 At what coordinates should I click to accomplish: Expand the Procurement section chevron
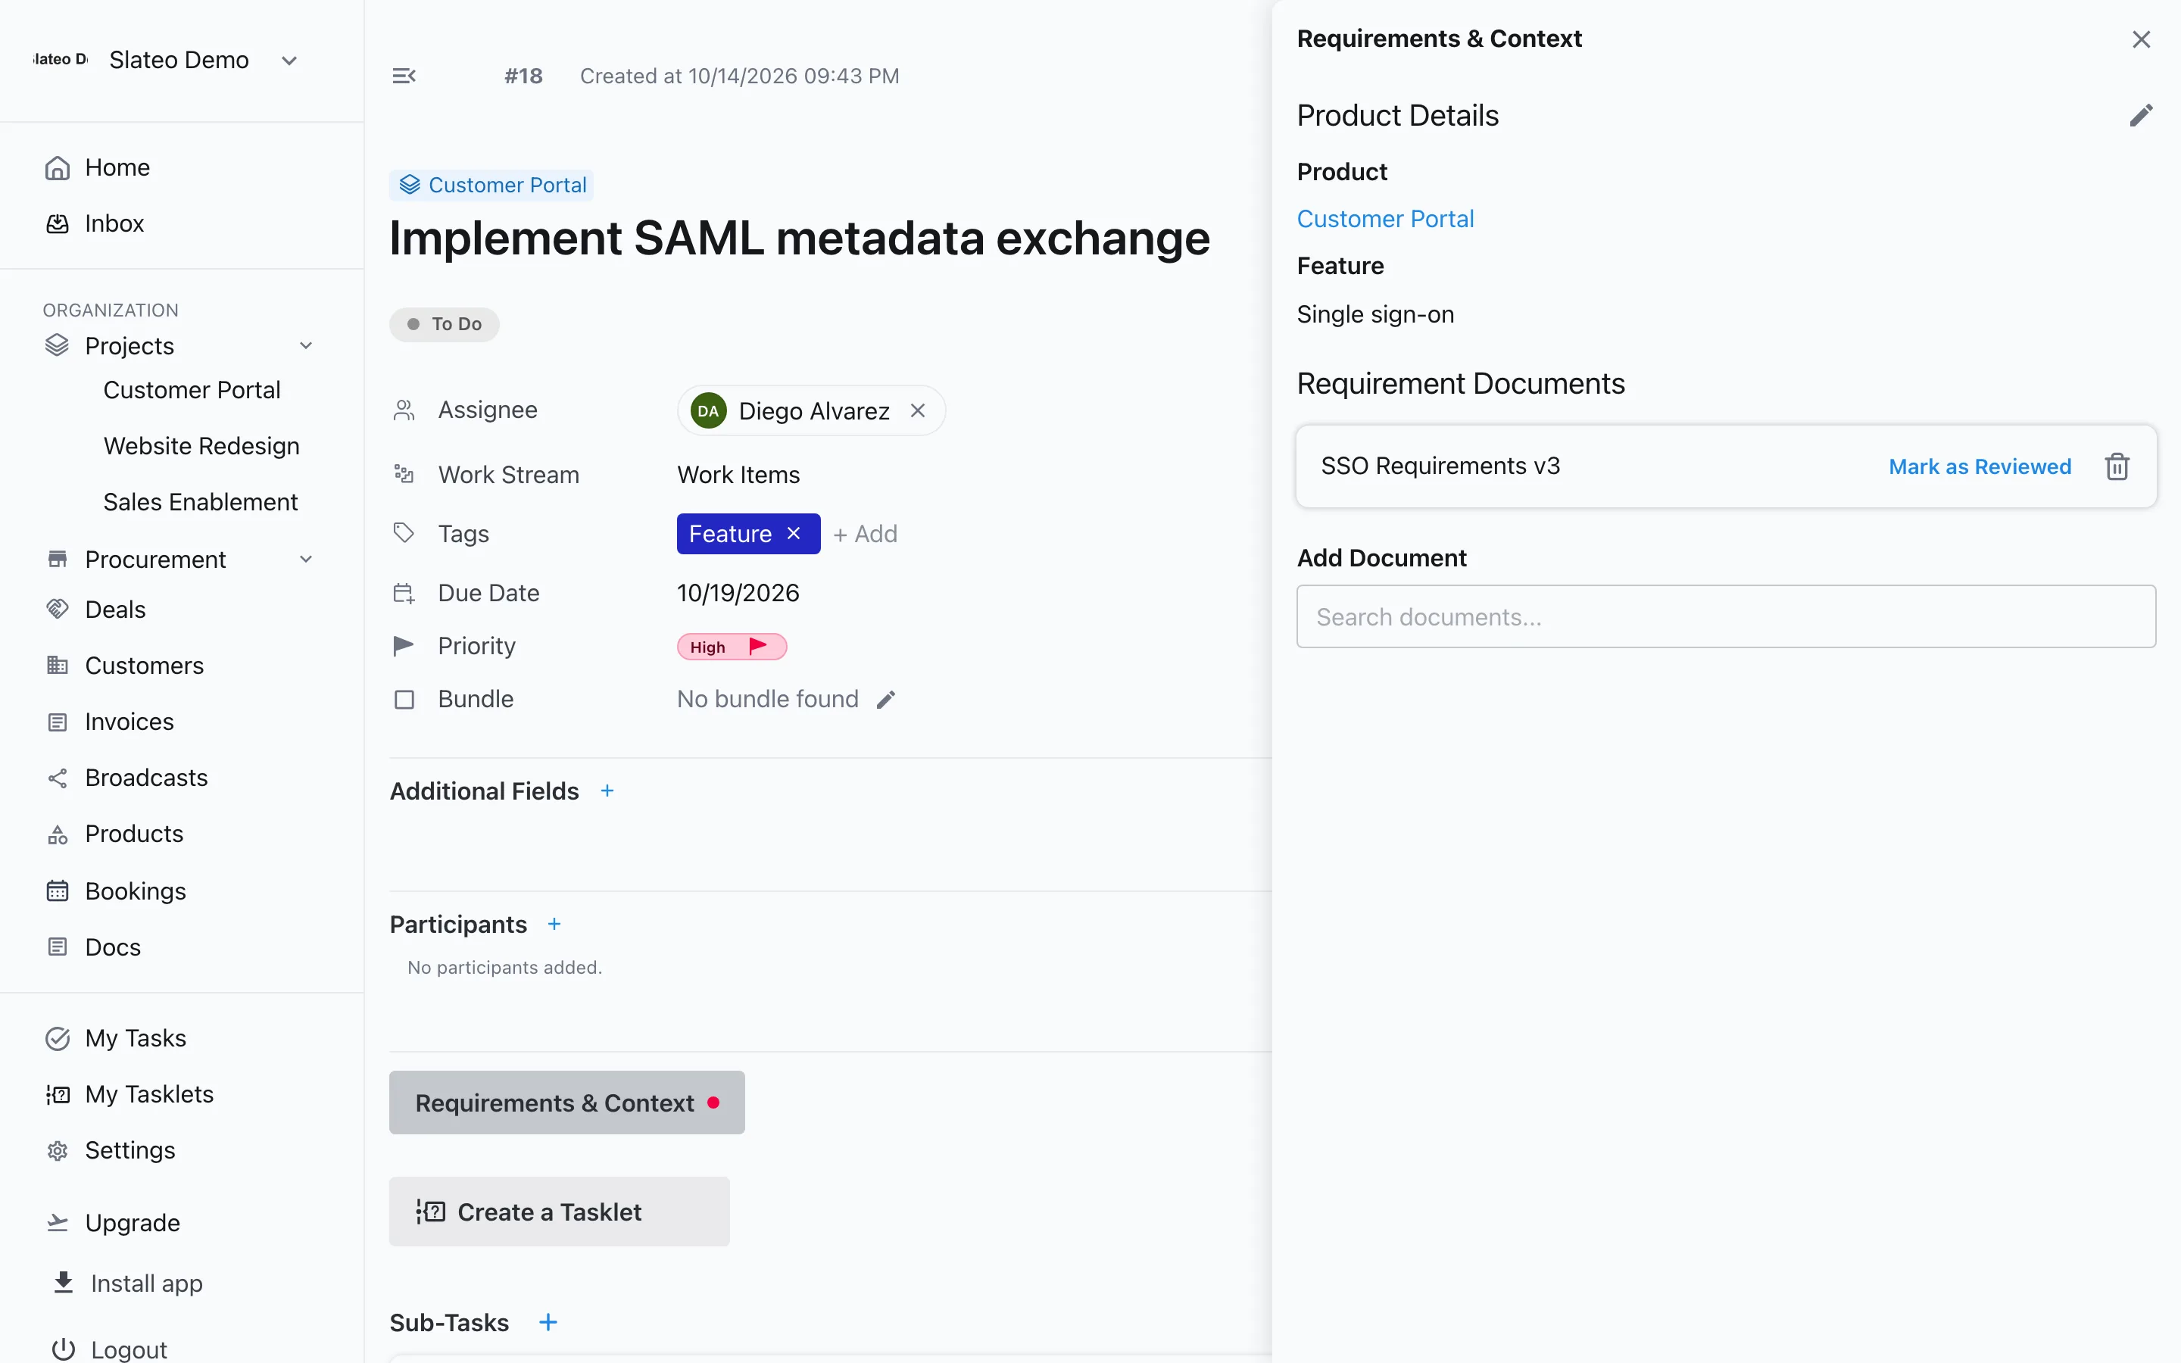(305, 560)
